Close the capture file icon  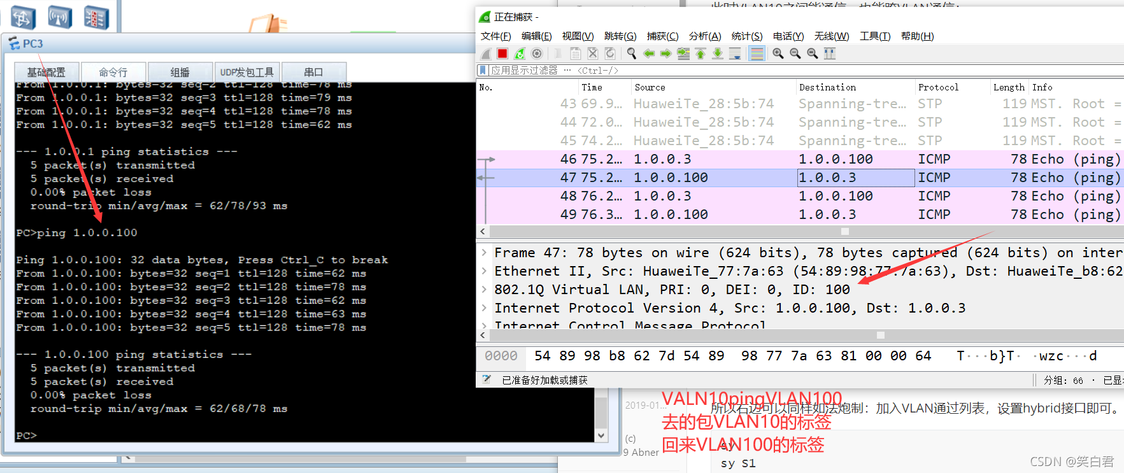(x=592, y=53)
